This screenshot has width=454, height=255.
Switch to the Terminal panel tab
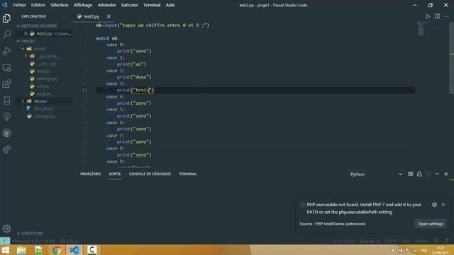coord(187,174)
